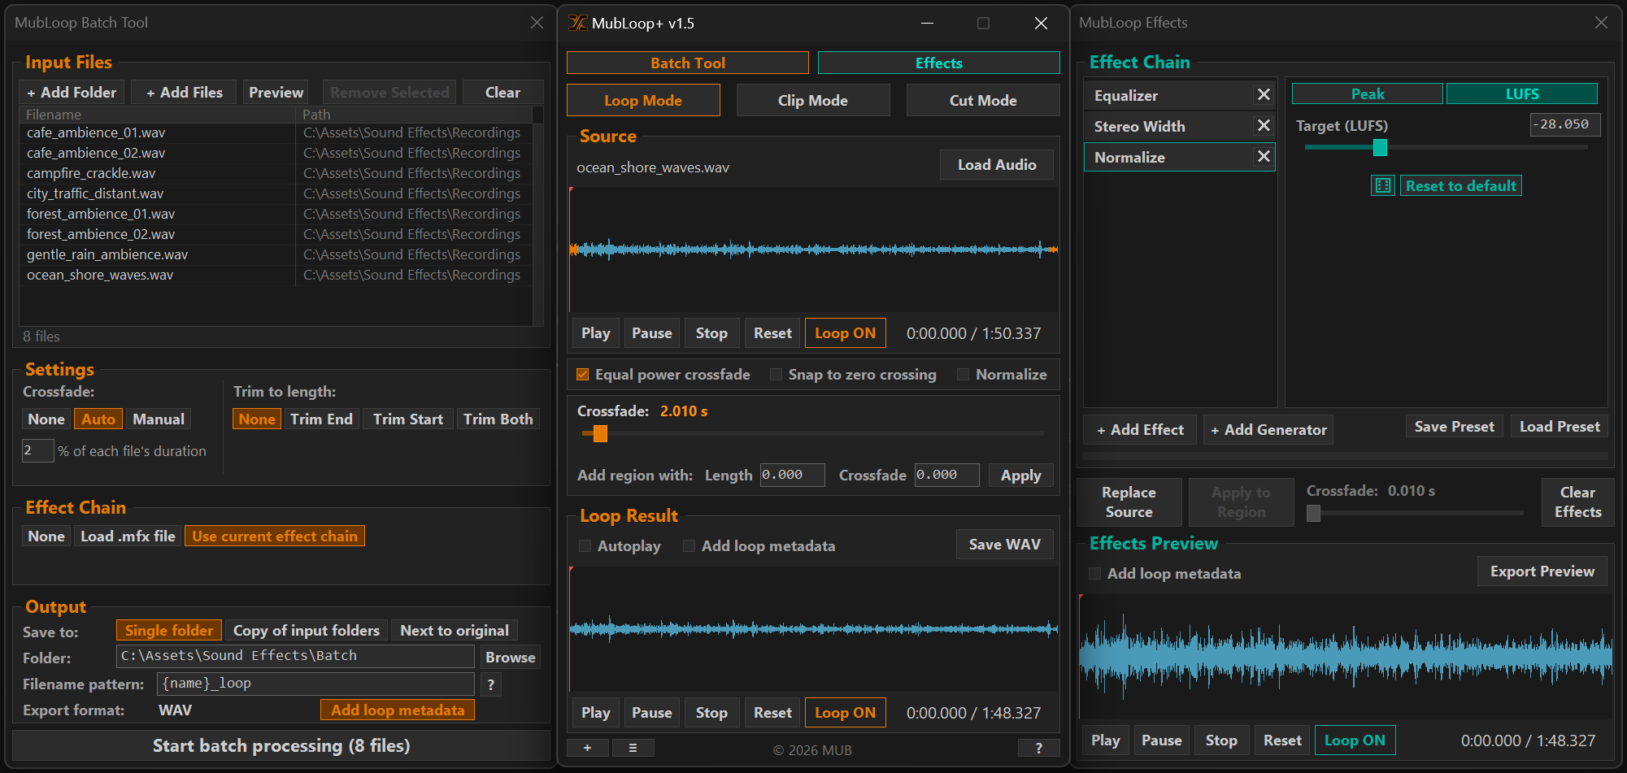Click Save WAV in Loop Result
Screen dimensions: 1627x773
[1004, 545]
